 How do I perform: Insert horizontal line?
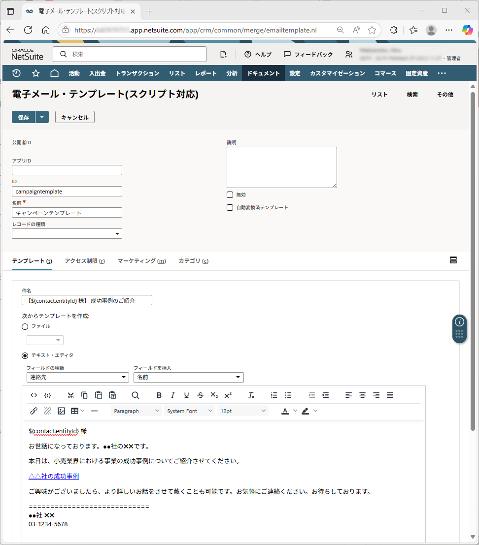pyautogui.click(x=94, y=411)
